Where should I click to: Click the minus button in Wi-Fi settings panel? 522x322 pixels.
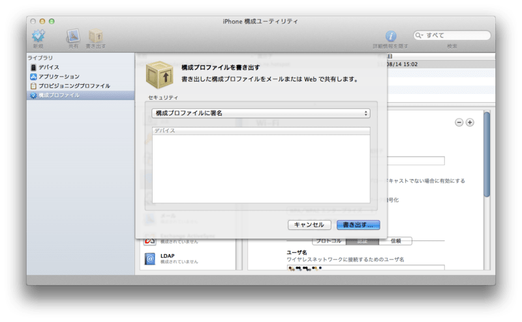click(x=459, y=122)
